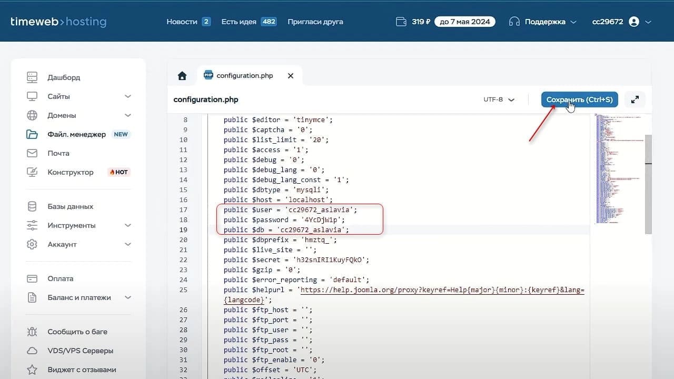Click the bug icon for Сообщить о баге
674x379 pixels.
[32, 332]
